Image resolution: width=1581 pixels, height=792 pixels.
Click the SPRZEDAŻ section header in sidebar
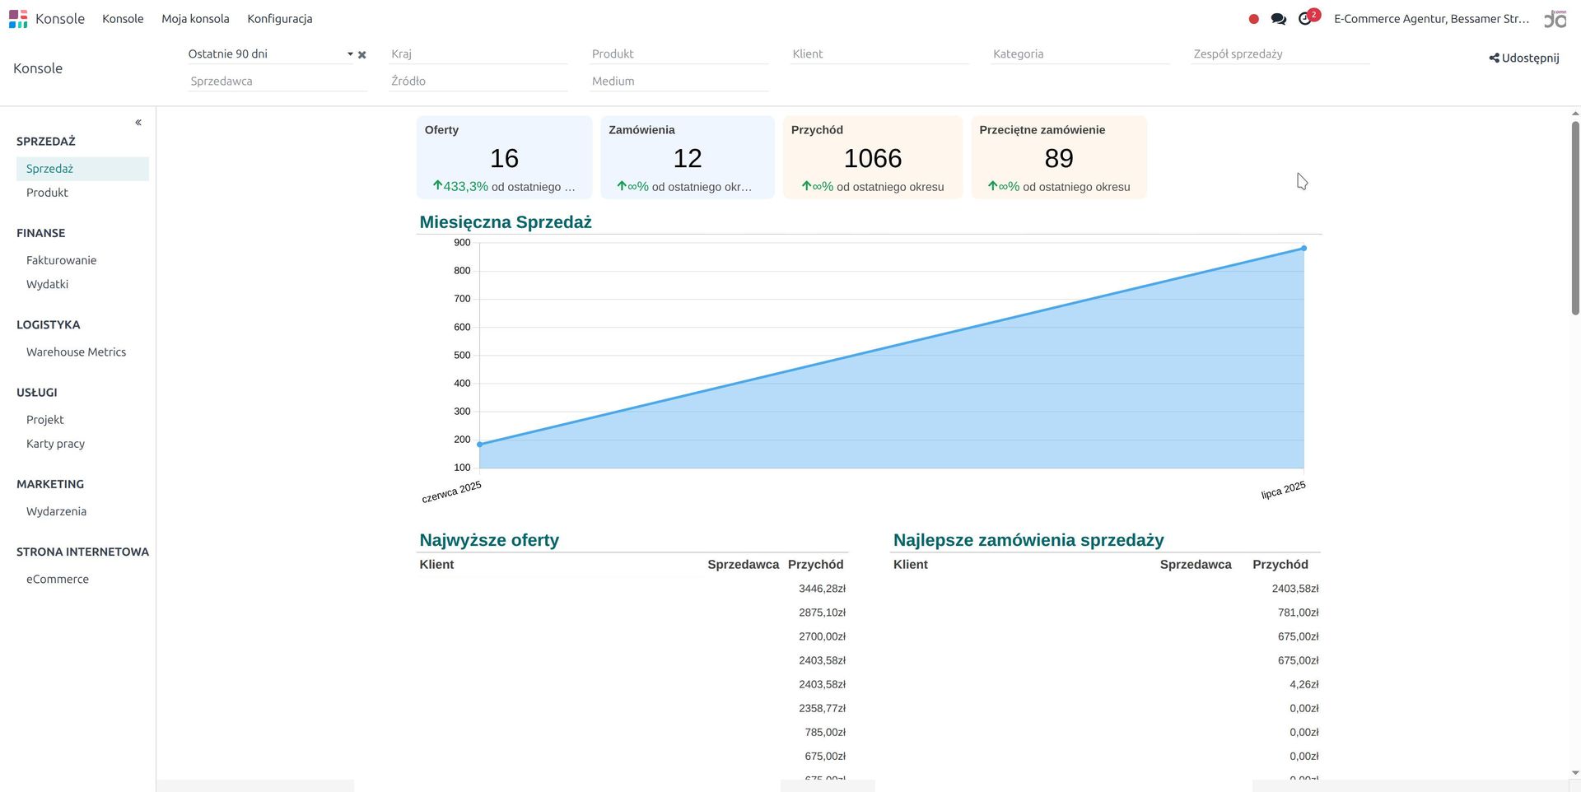[46, 142]
